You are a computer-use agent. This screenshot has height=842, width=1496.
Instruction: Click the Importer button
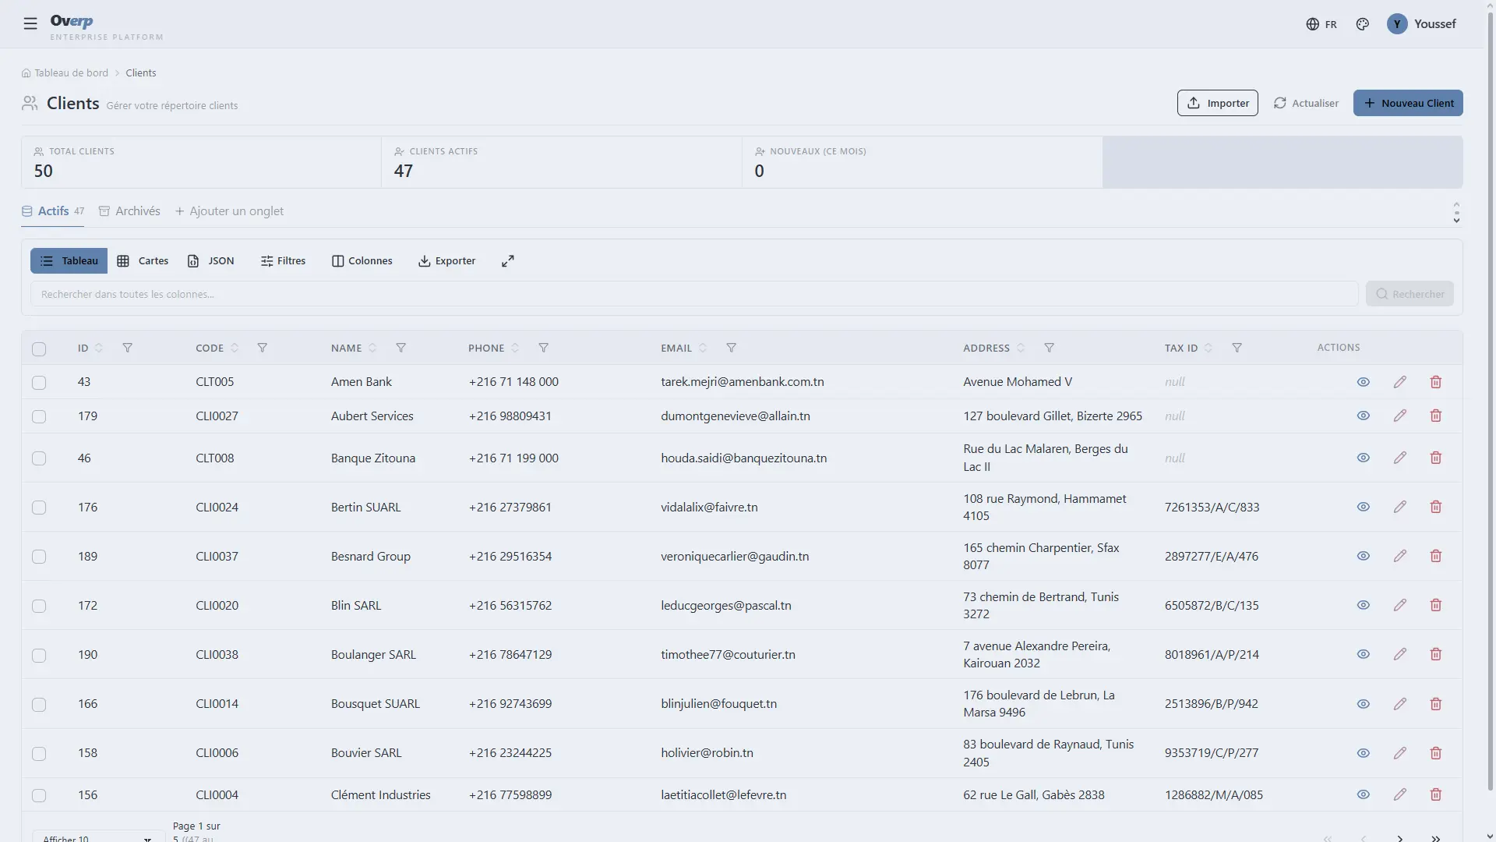tap(1217, 103)
